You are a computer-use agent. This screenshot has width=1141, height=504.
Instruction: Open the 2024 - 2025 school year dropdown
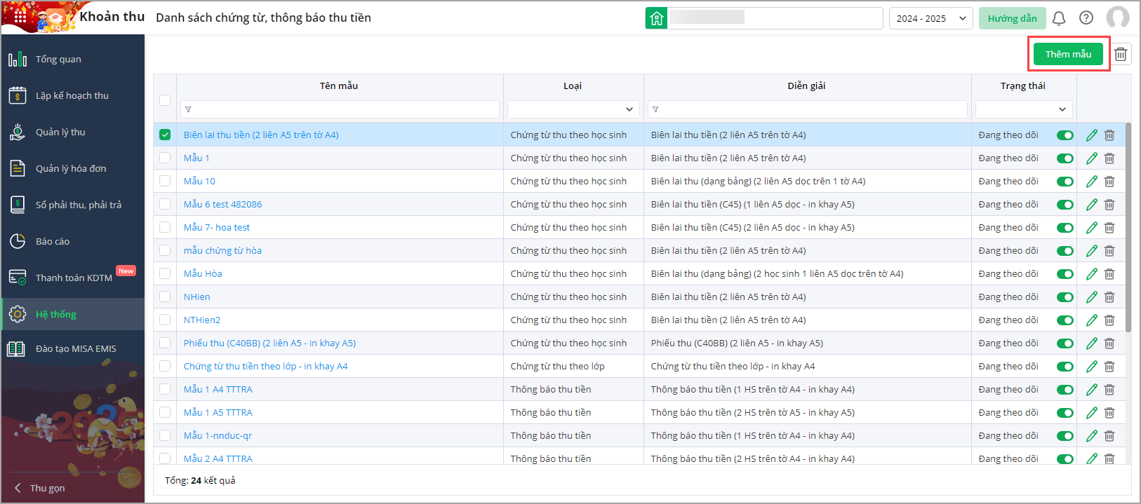(x=930, y=18)
